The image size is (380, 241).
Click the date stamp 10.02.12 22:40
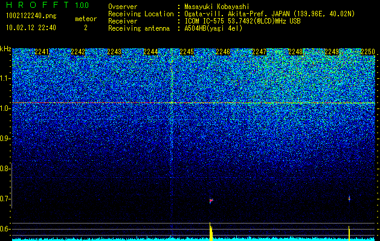click(31, 28)
